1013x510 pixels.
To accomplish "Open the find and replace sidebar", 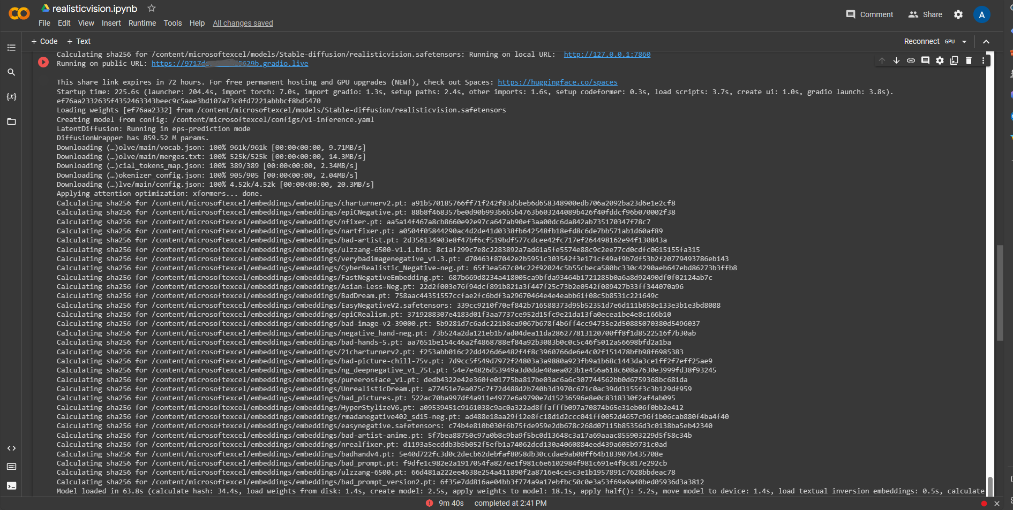I will click(11, 72).
